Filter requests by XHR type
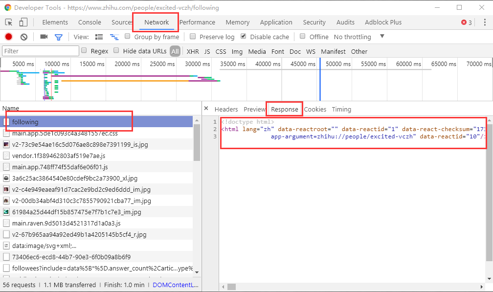This screenshot has width=493, height=292. [x=193, y=51]
